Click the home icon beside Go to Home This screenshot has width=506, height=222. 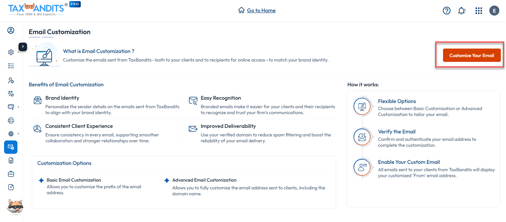tap(242, 10)
